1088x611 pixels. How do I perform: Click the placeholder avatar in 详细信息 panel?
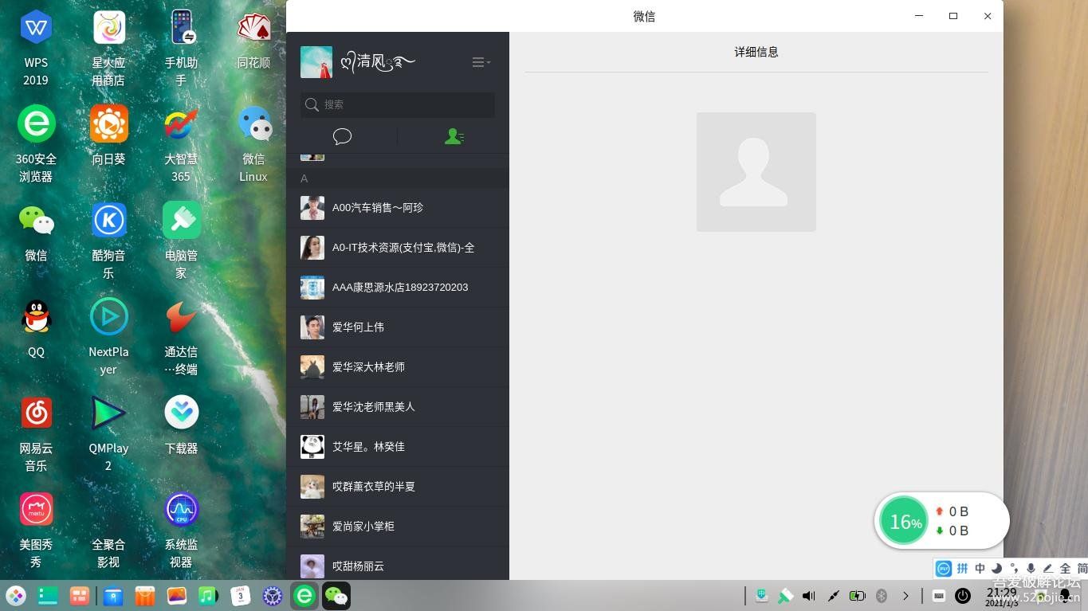tap(756, 172)
